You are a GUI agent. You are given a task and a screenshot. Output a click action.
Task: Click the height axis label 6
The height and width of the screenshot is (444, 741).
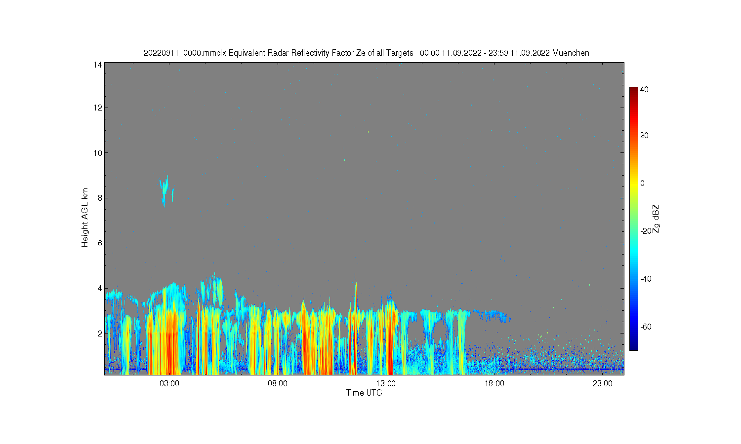100,243
